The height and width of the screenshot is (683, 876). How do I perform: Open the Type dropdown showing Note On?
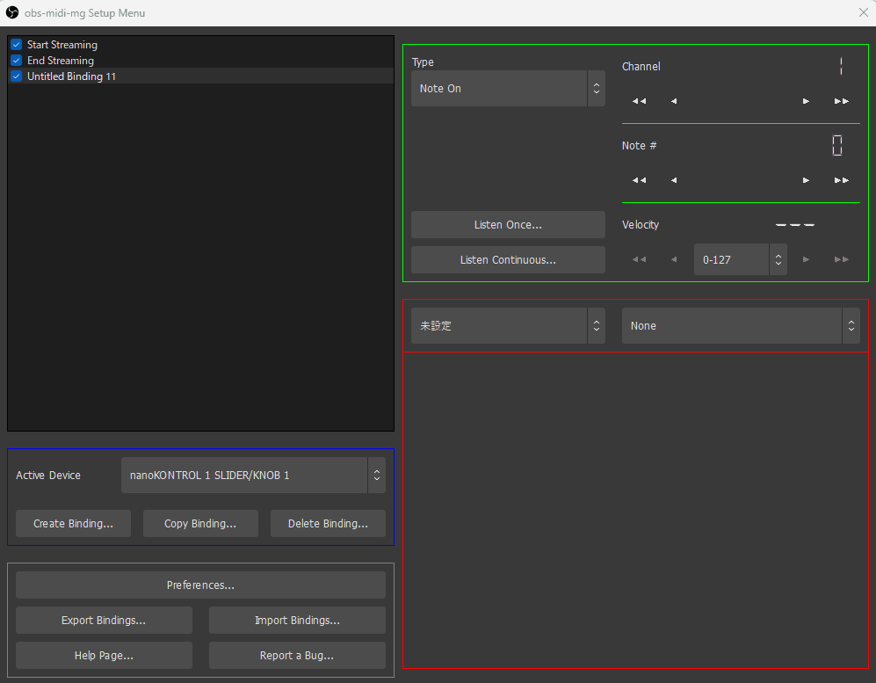point(507,89)
